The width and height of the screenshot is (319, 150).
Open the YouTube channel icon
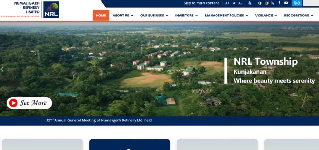pyautogui.click(x=286, y=3)
